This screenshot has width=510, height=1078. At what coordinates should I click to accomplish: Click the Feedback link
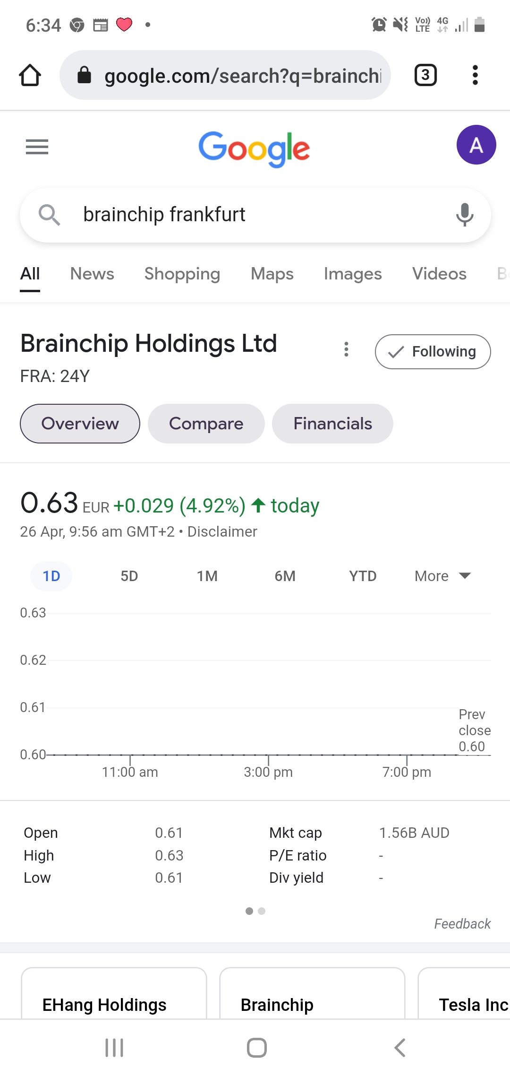point(462,924)
